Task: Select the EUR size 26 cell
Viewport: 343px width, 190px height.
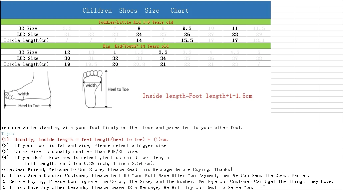Action: [187, 34]
